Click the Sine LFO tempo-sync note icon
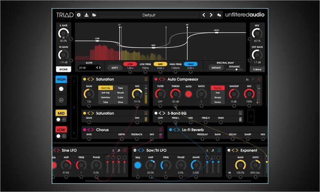This screenshot has height=192, width=320. pos(119,151)
